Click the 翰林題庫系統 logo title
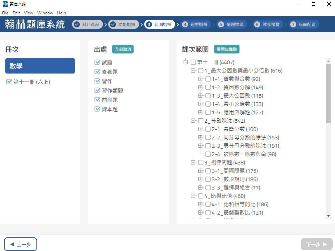Image resolution: width=335 pixels, height=251 pixels. [35, 24]
